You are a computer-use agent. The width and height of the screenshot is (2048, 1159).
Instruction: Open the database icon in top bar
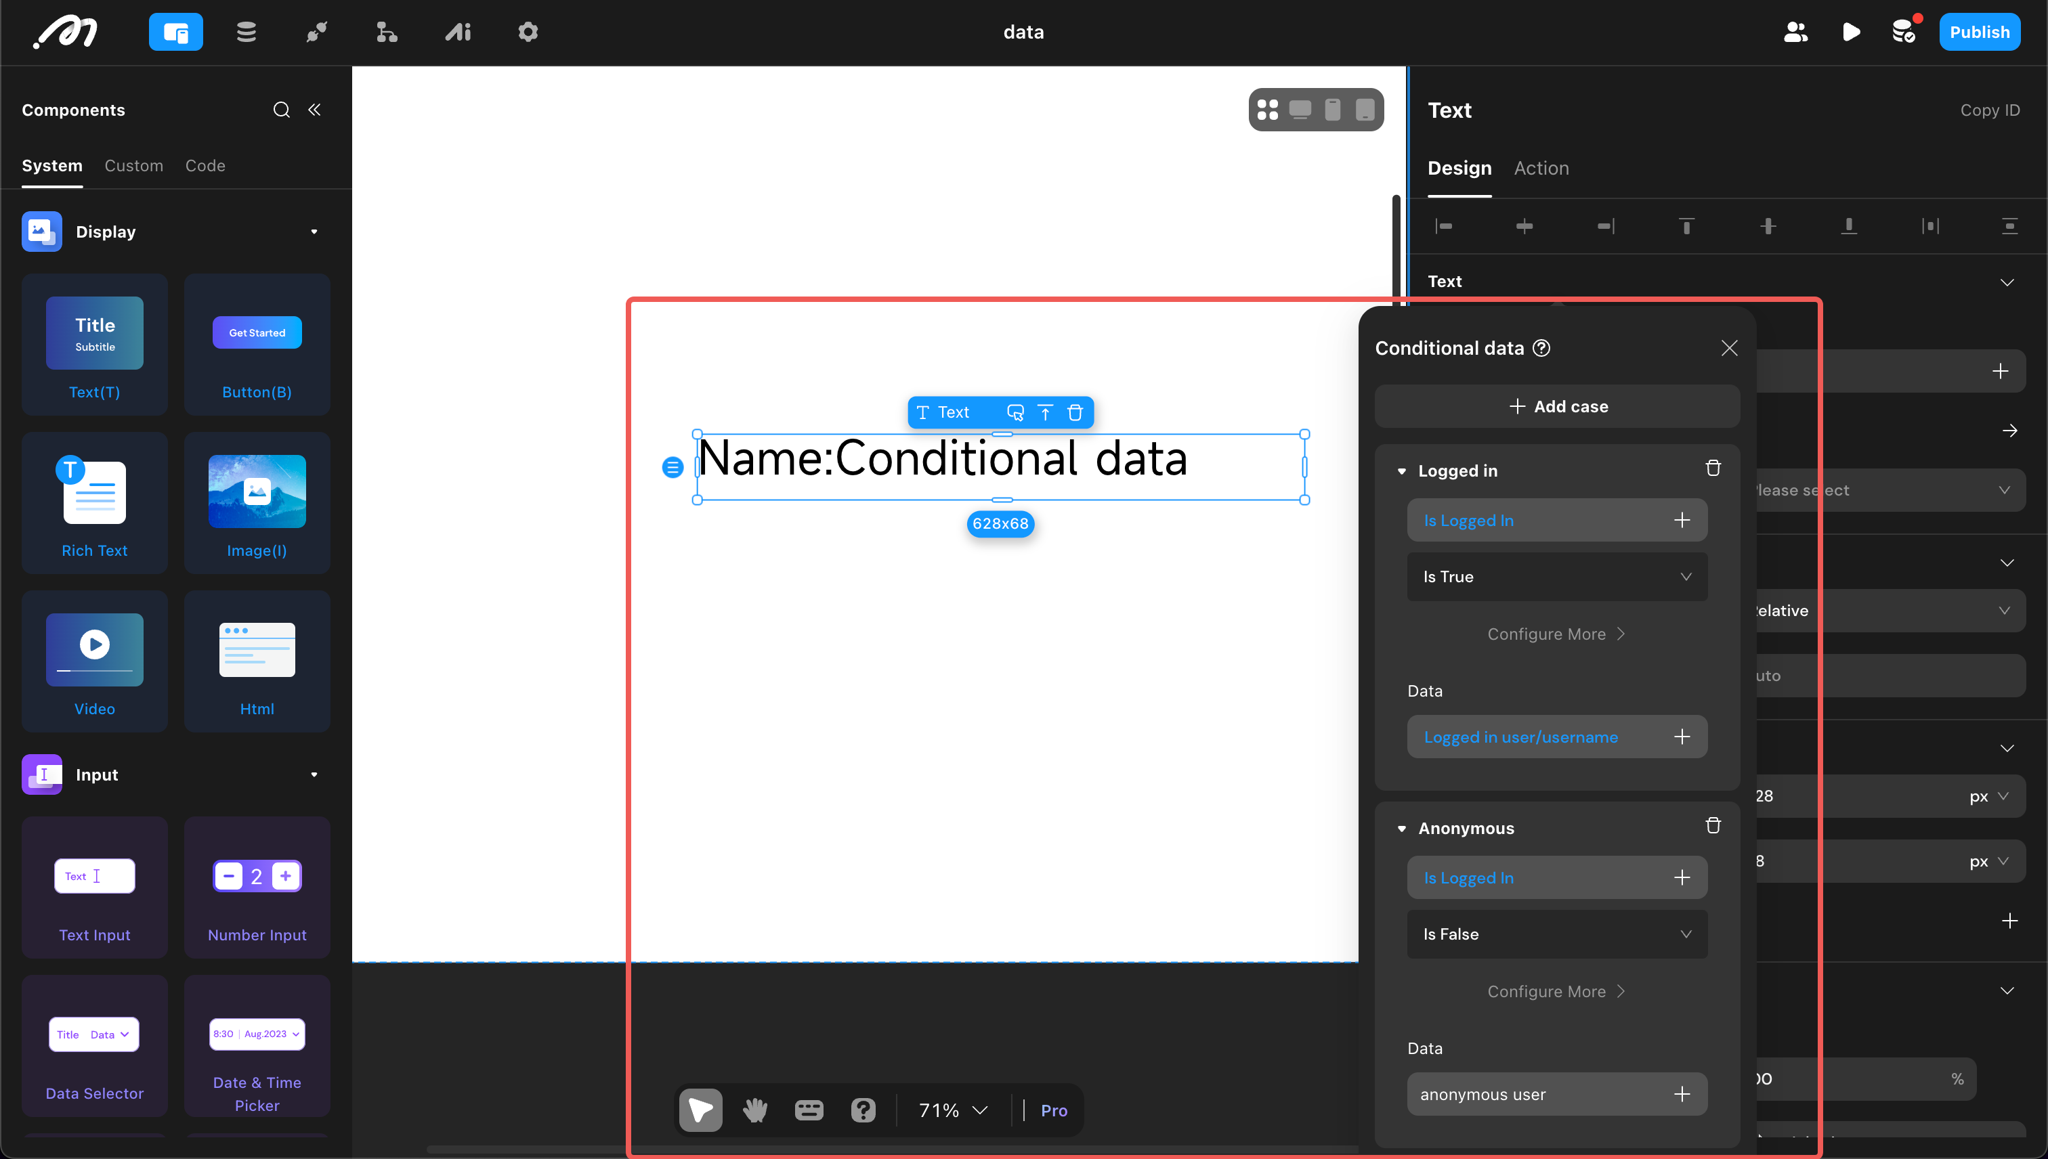(246, 32)
